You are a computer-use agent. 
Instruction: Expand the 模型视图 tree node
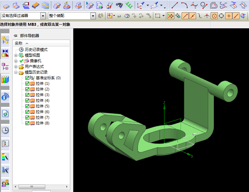click(16, 55)
